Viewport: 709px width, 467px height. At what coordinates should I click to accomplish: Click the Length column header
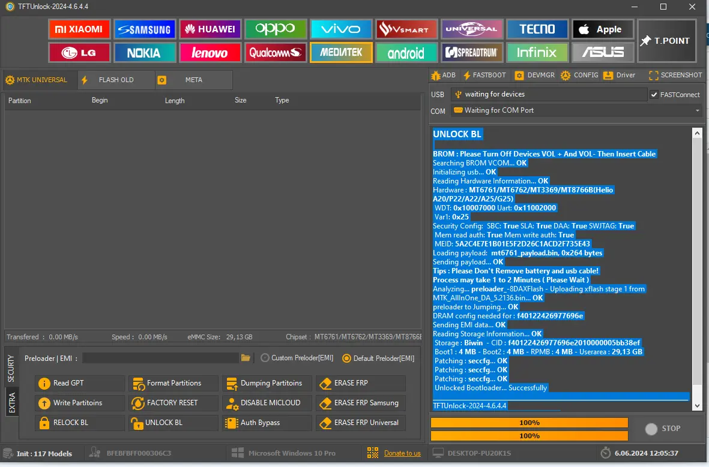175,101
